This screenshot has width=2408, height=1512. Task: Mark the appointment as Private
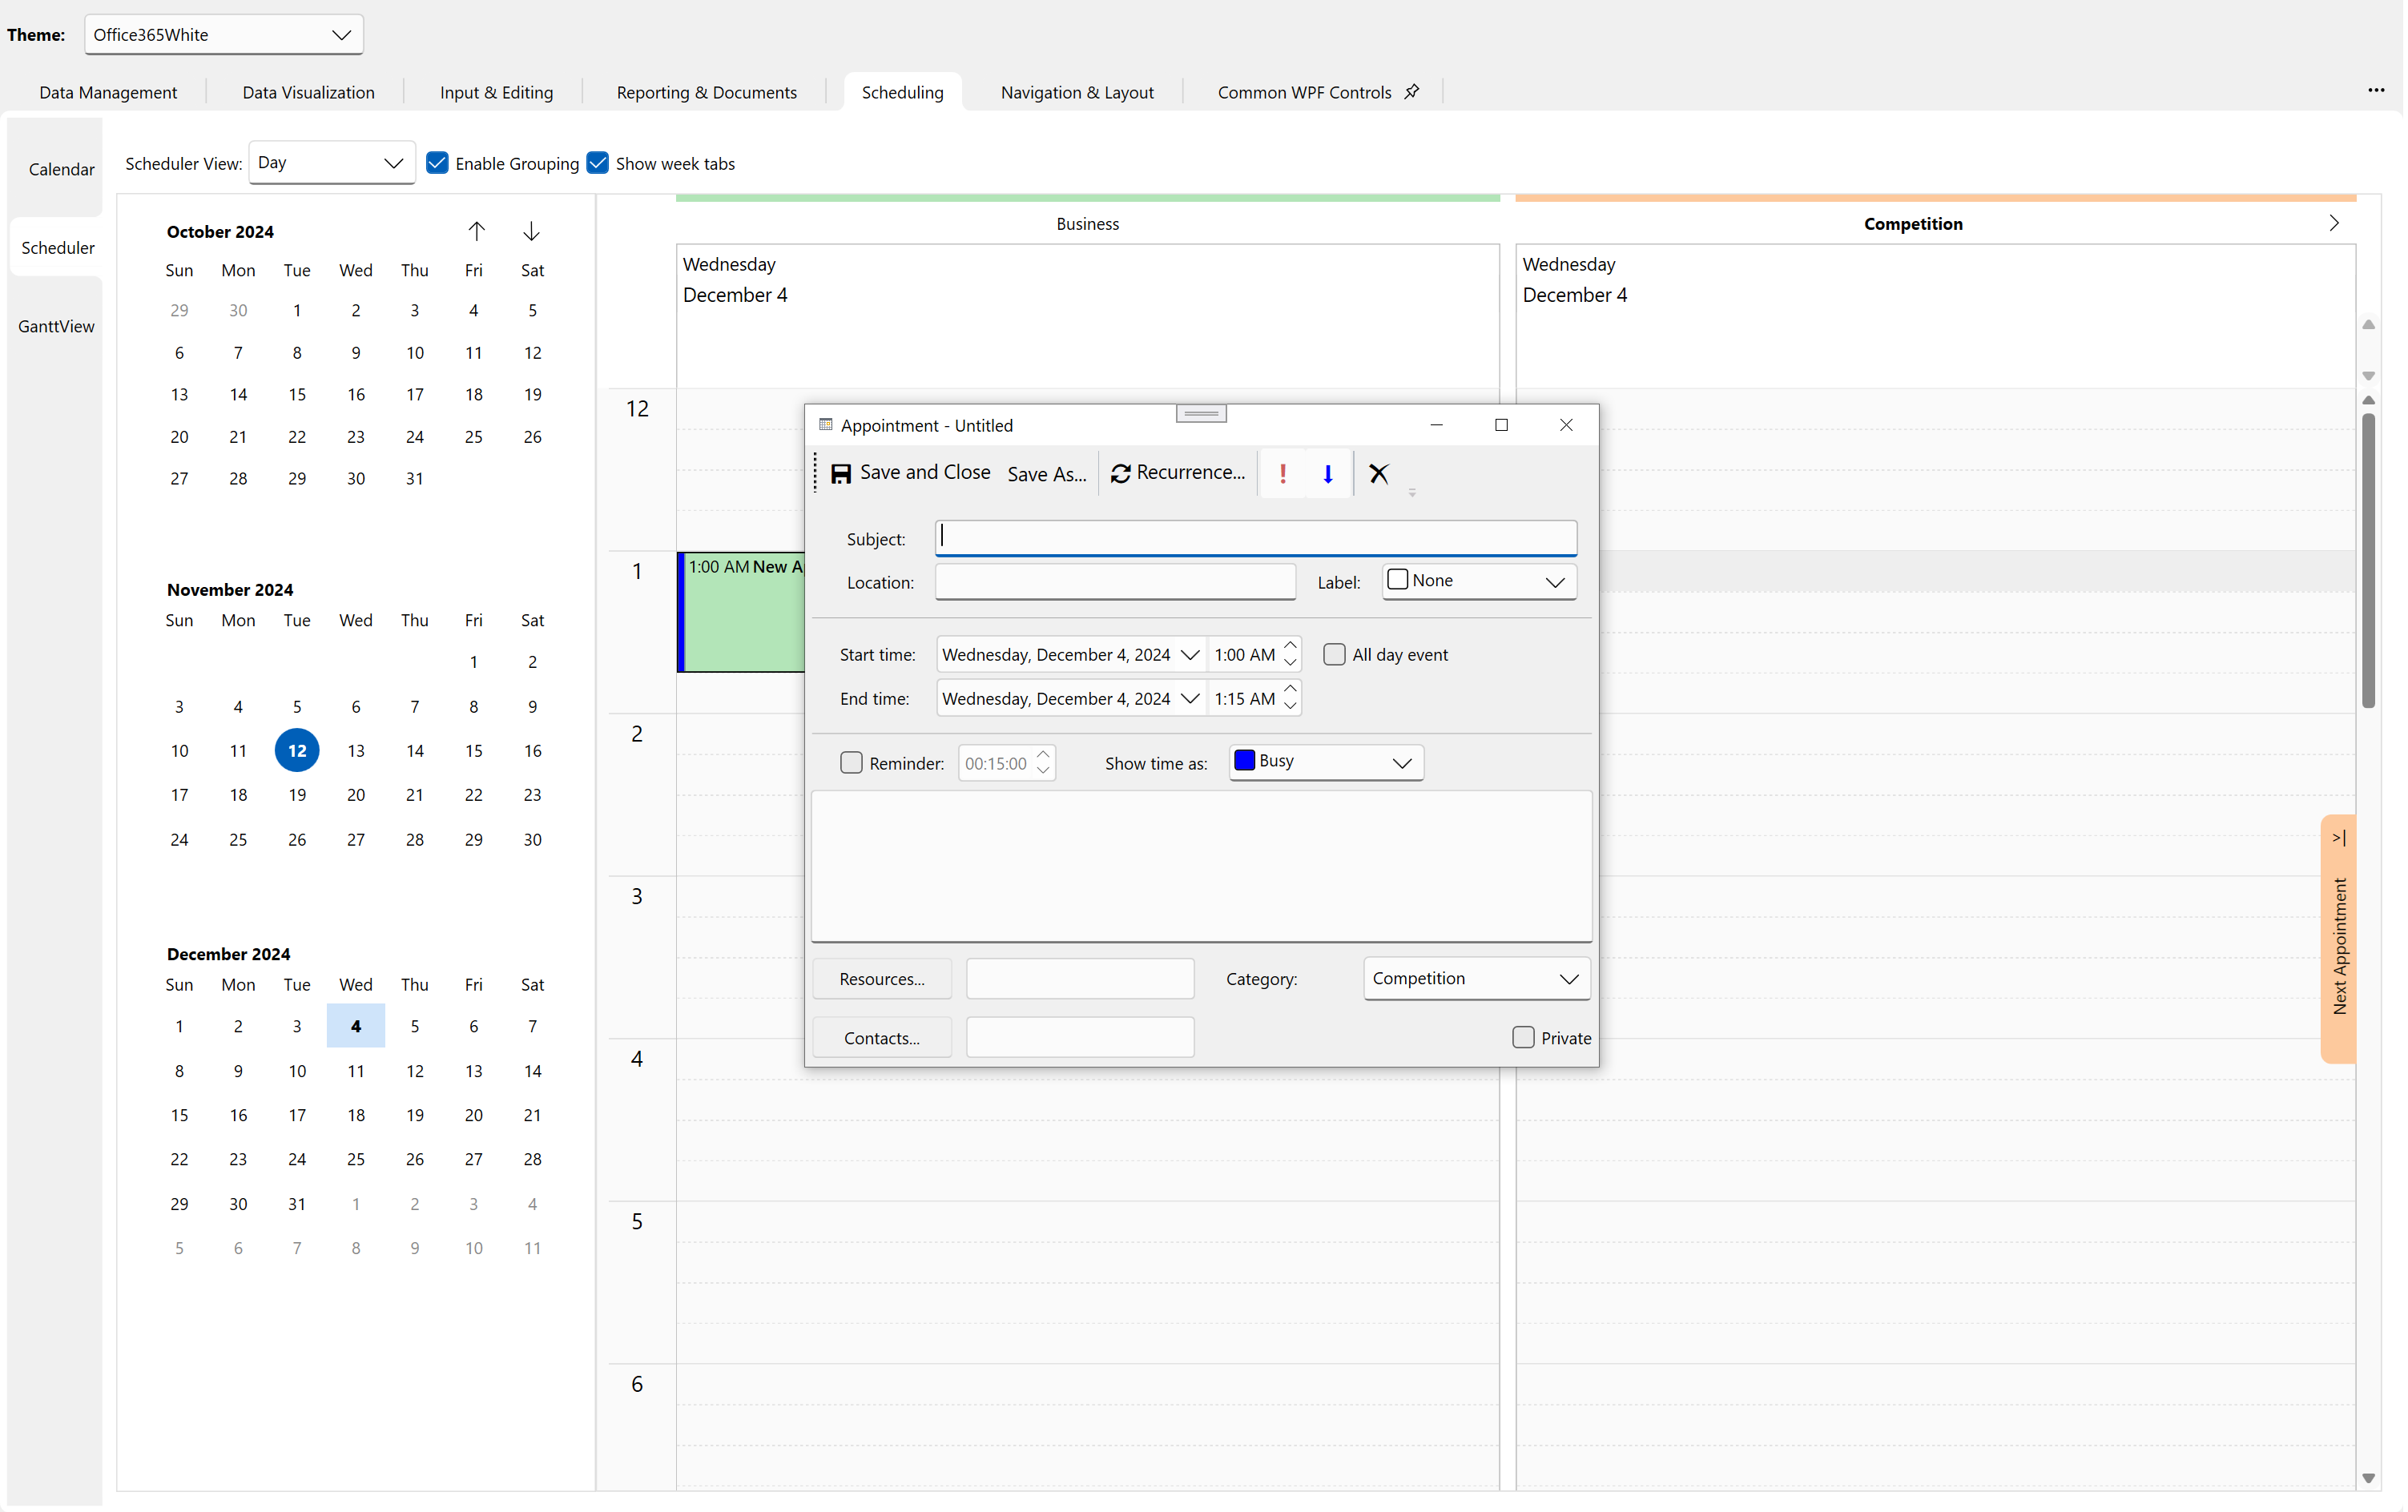click(1523, 1037)
